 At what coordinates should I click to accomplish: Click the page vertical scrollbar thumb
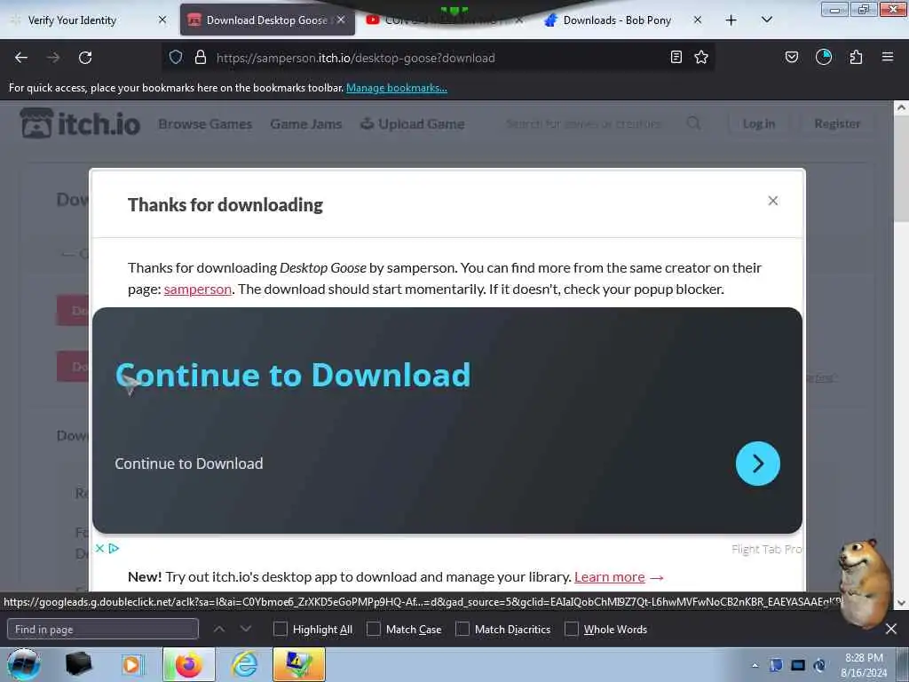pyautogui.click(x=901, y=169)
